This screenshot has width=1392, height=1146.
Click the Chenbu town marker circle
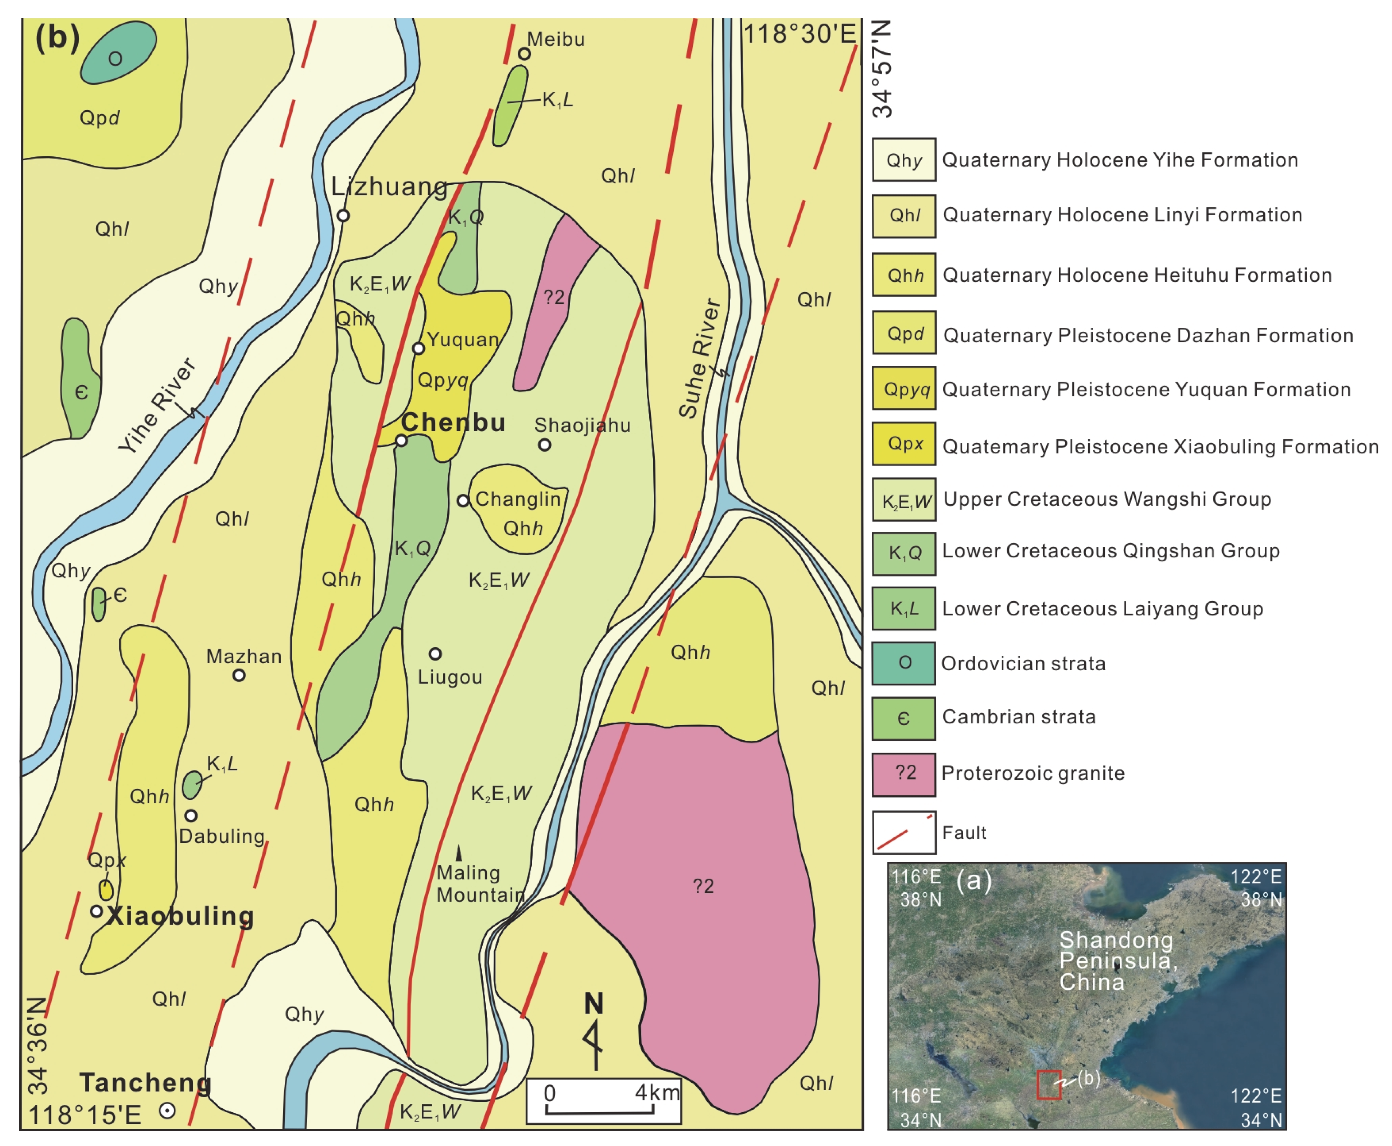pyautogui.click(x=402, y=440)
